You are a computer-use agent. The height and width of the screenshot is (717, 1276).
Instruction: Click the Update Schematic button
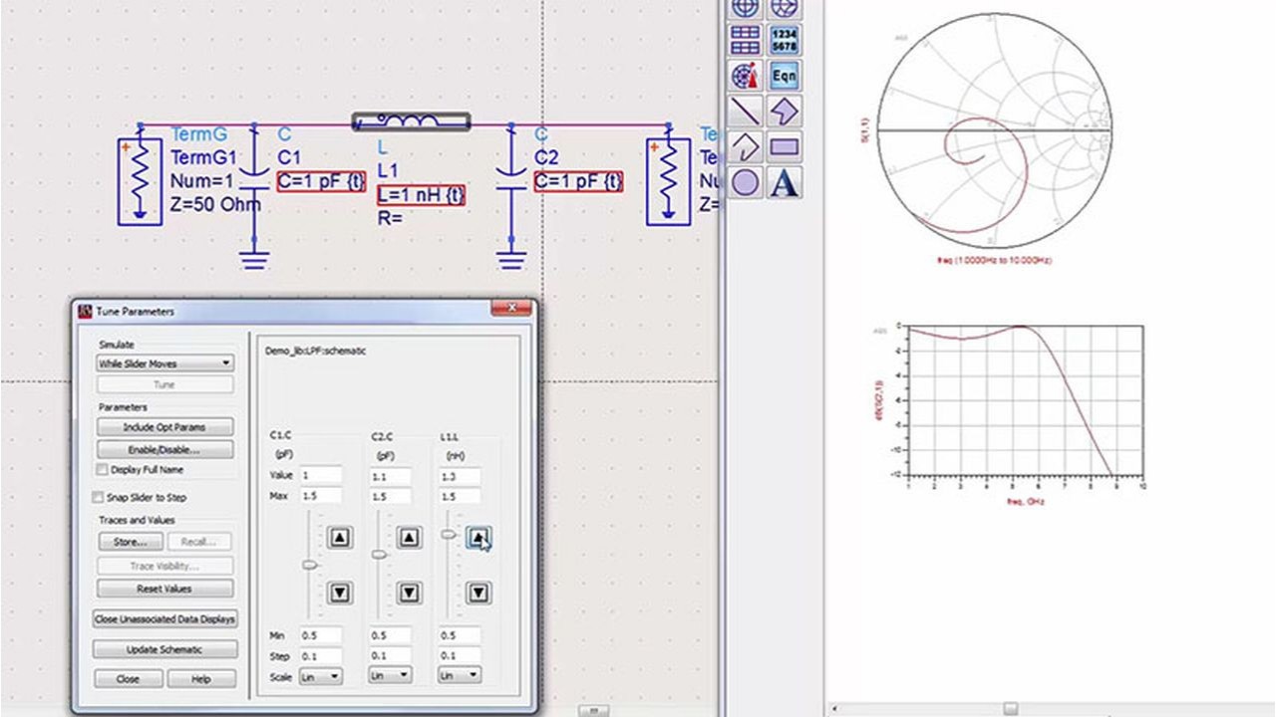164,649
